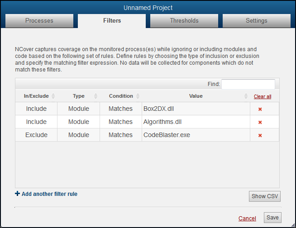Sort the Value column using its arrows

click(246, 96)
